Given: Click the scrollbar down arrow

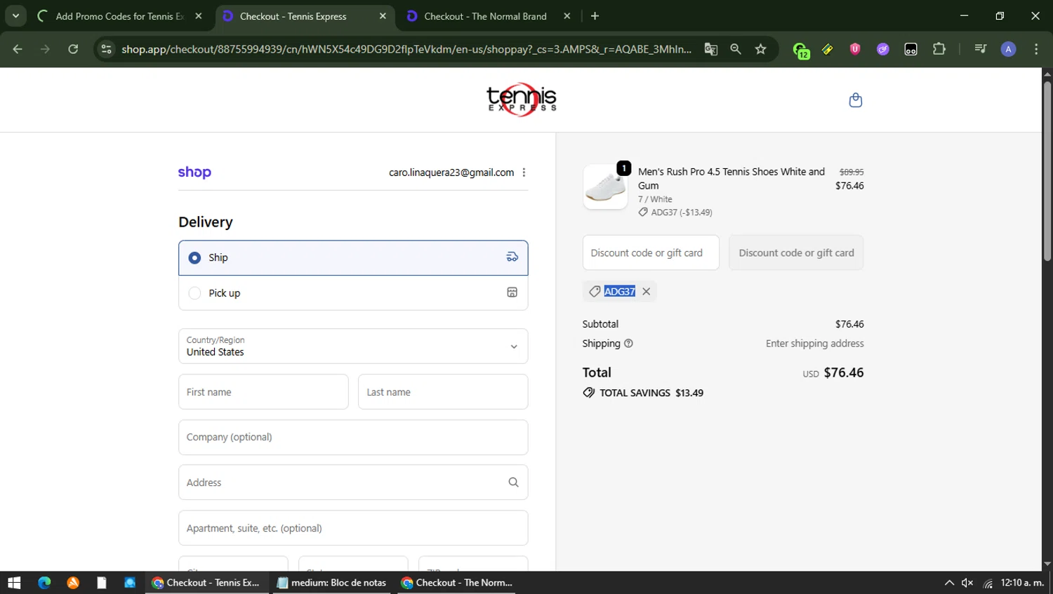Looking at the screenshot, I should click(x=1047, y=564).
